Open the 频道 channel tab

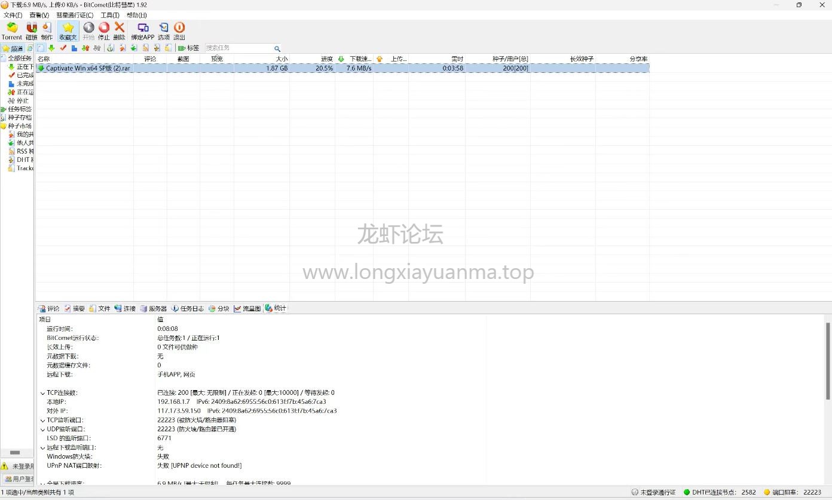coord(13,48)
